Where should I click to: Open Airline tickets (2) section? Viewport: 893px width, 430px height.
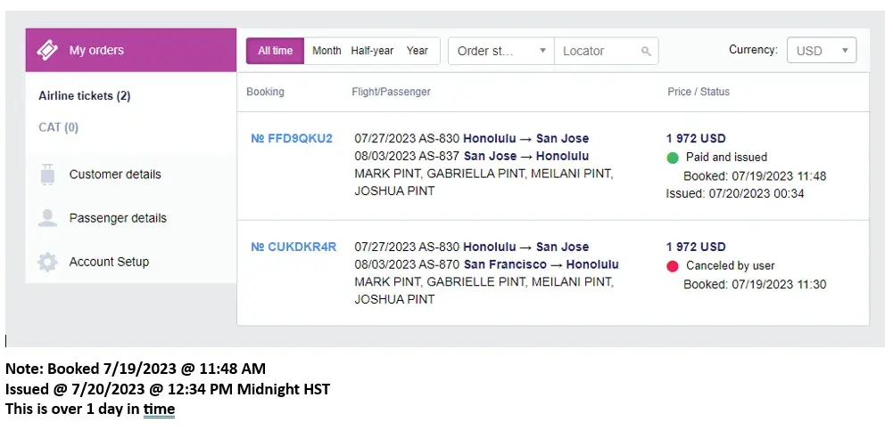pyautogui.click(x=85, y=95)
